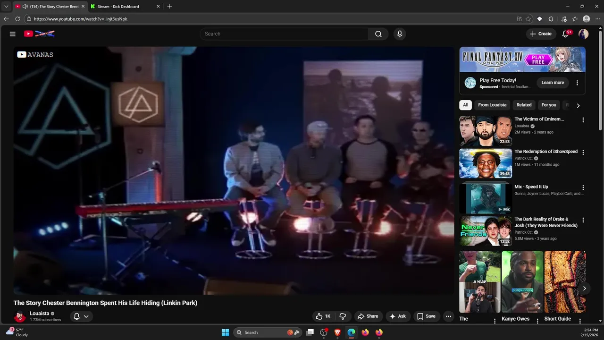Image resolution: width=604 pixels, height=340 pixels.
Task: Click the search magnifier button
Action: (x=378, y=34)
